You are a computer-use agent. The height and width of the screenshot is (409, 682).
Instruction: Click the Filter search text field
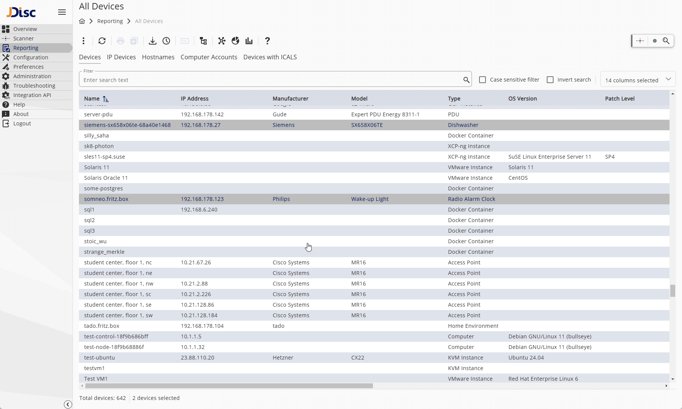(270, 80)
